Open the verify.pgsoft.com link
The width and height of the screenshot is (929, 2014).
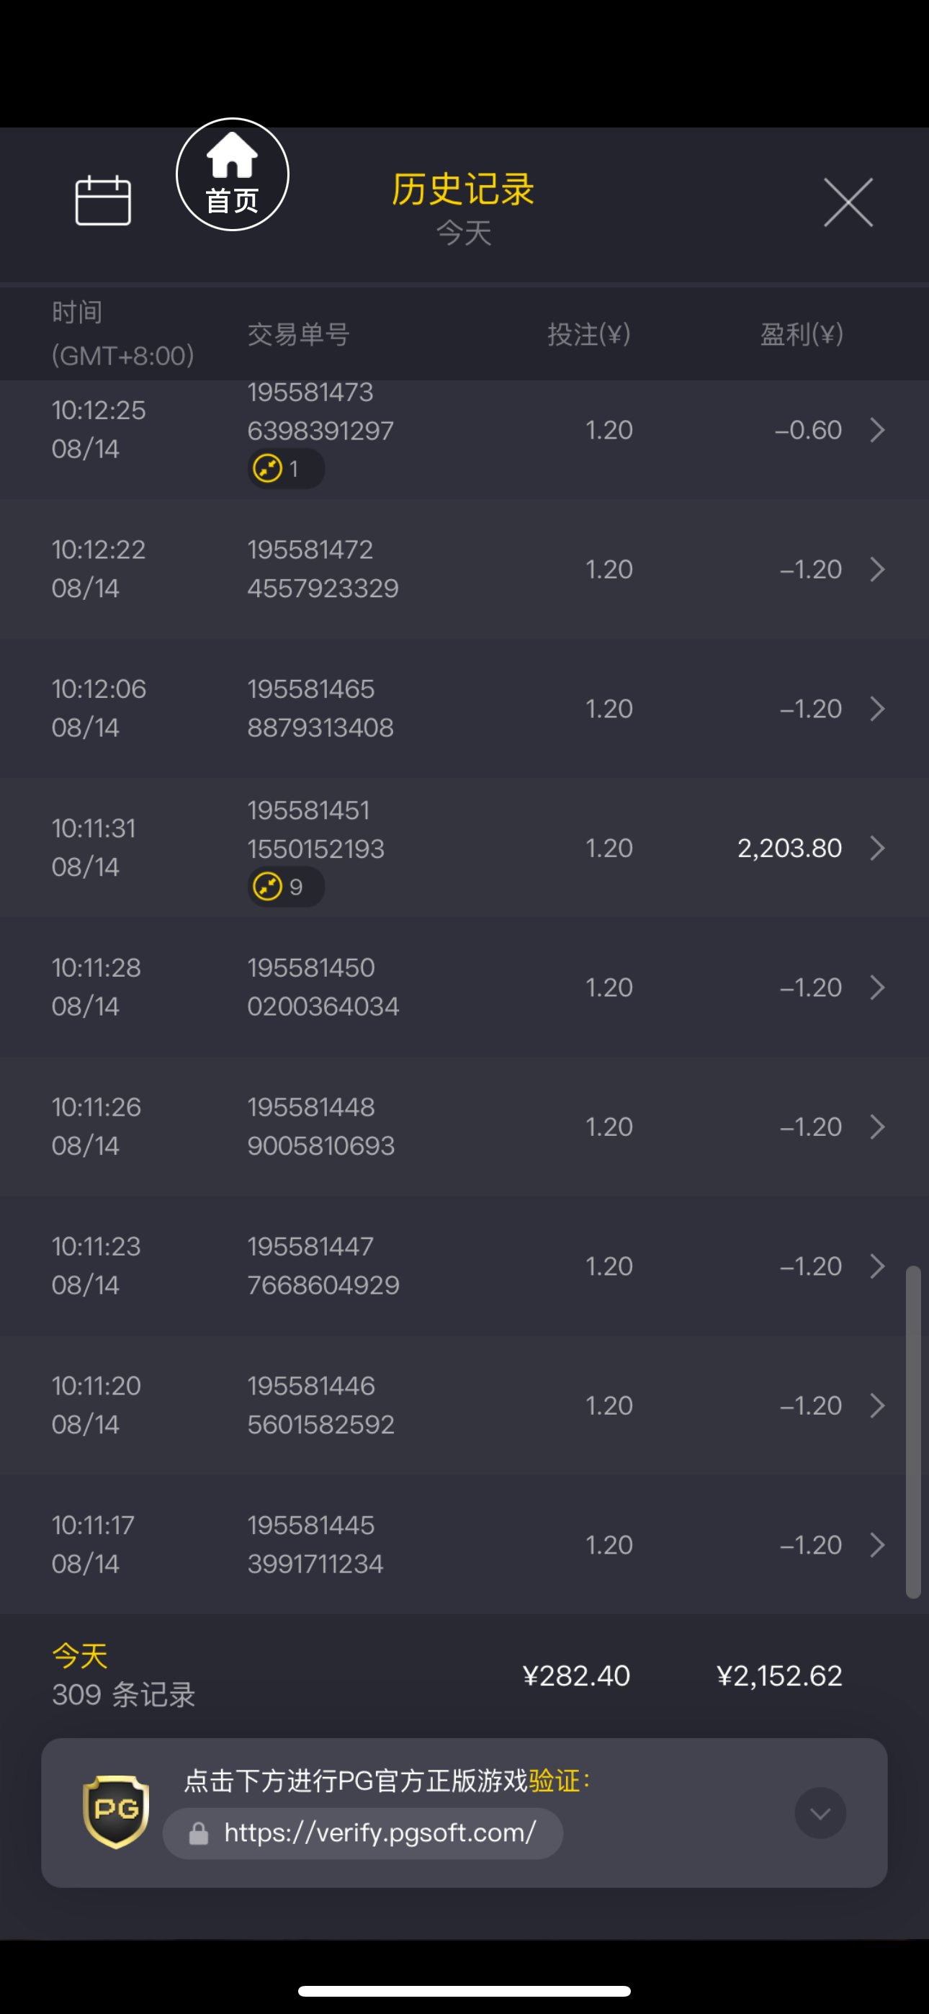point(380,1832)
